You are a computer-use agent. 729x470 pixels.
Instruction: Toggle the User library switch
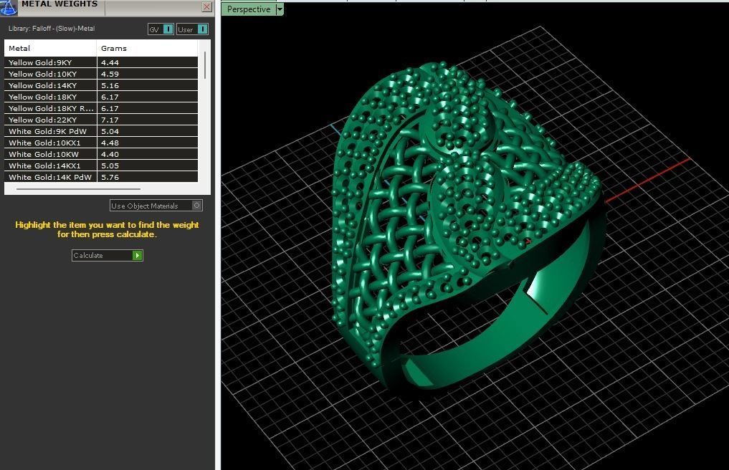pyautogui.click(x=193, y=29)
